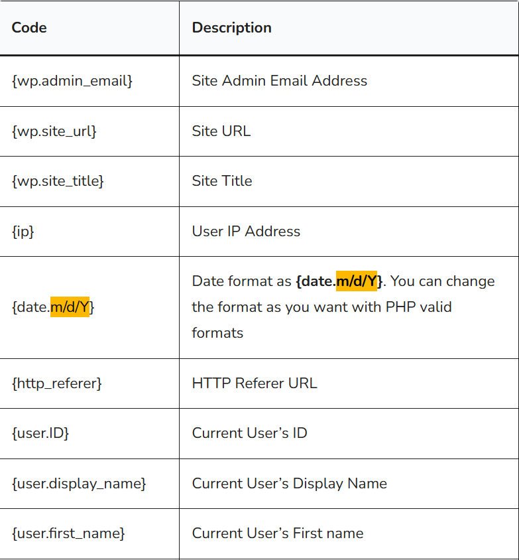Select the {user.display_name} code
Viewport: 519px width, 560px height.
coord(79,484)
